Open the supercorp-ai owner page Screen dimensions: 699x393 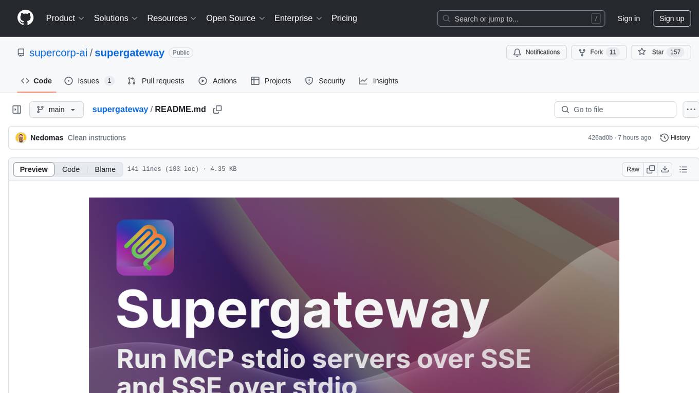tap(59, 52)
